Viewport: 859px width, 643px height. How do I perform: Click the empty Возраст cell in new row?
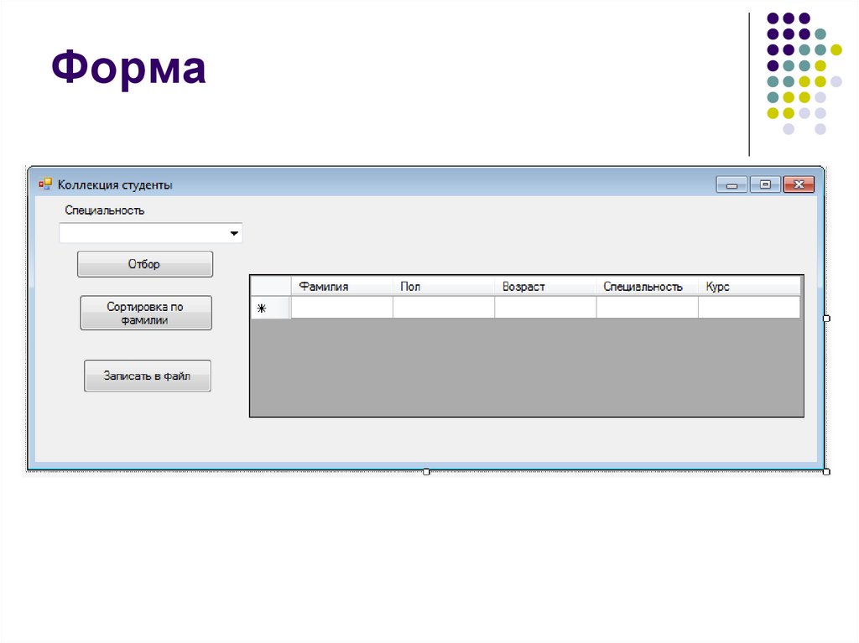pyautogui.click(x=545, y=308)
